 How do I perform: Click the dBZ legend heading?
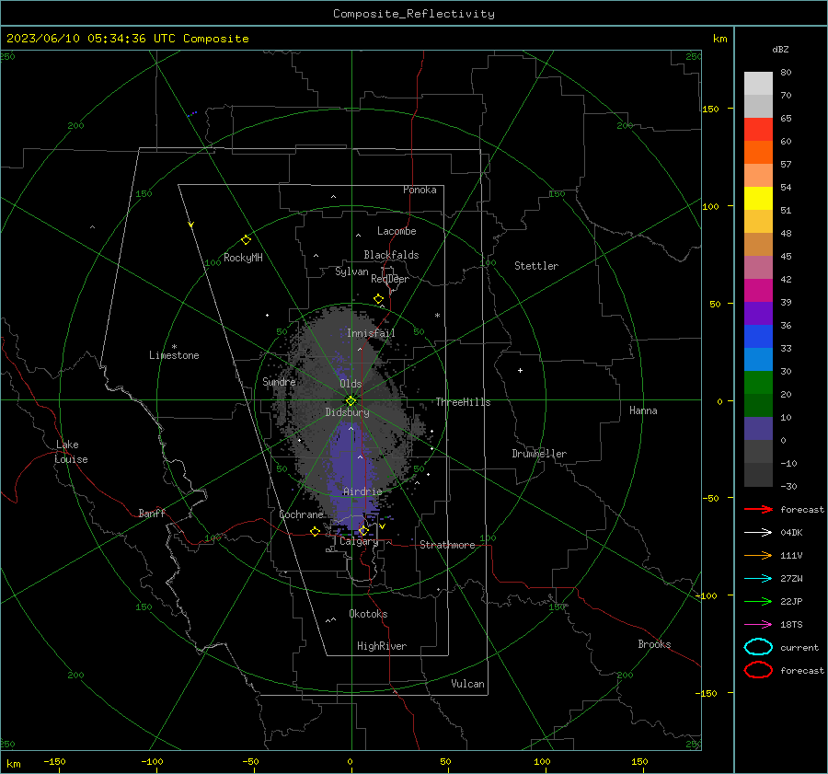pos(780,50)
